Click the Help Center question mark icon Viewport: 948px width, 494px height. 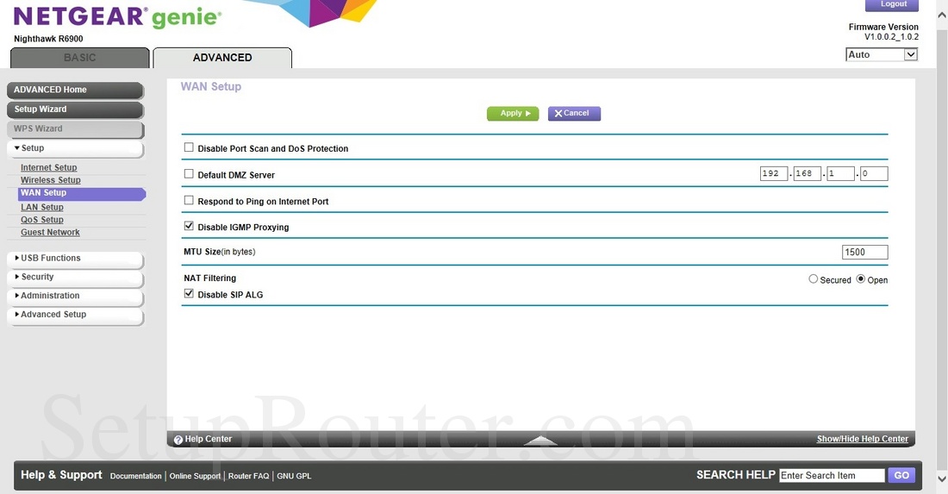pos(178,440)
